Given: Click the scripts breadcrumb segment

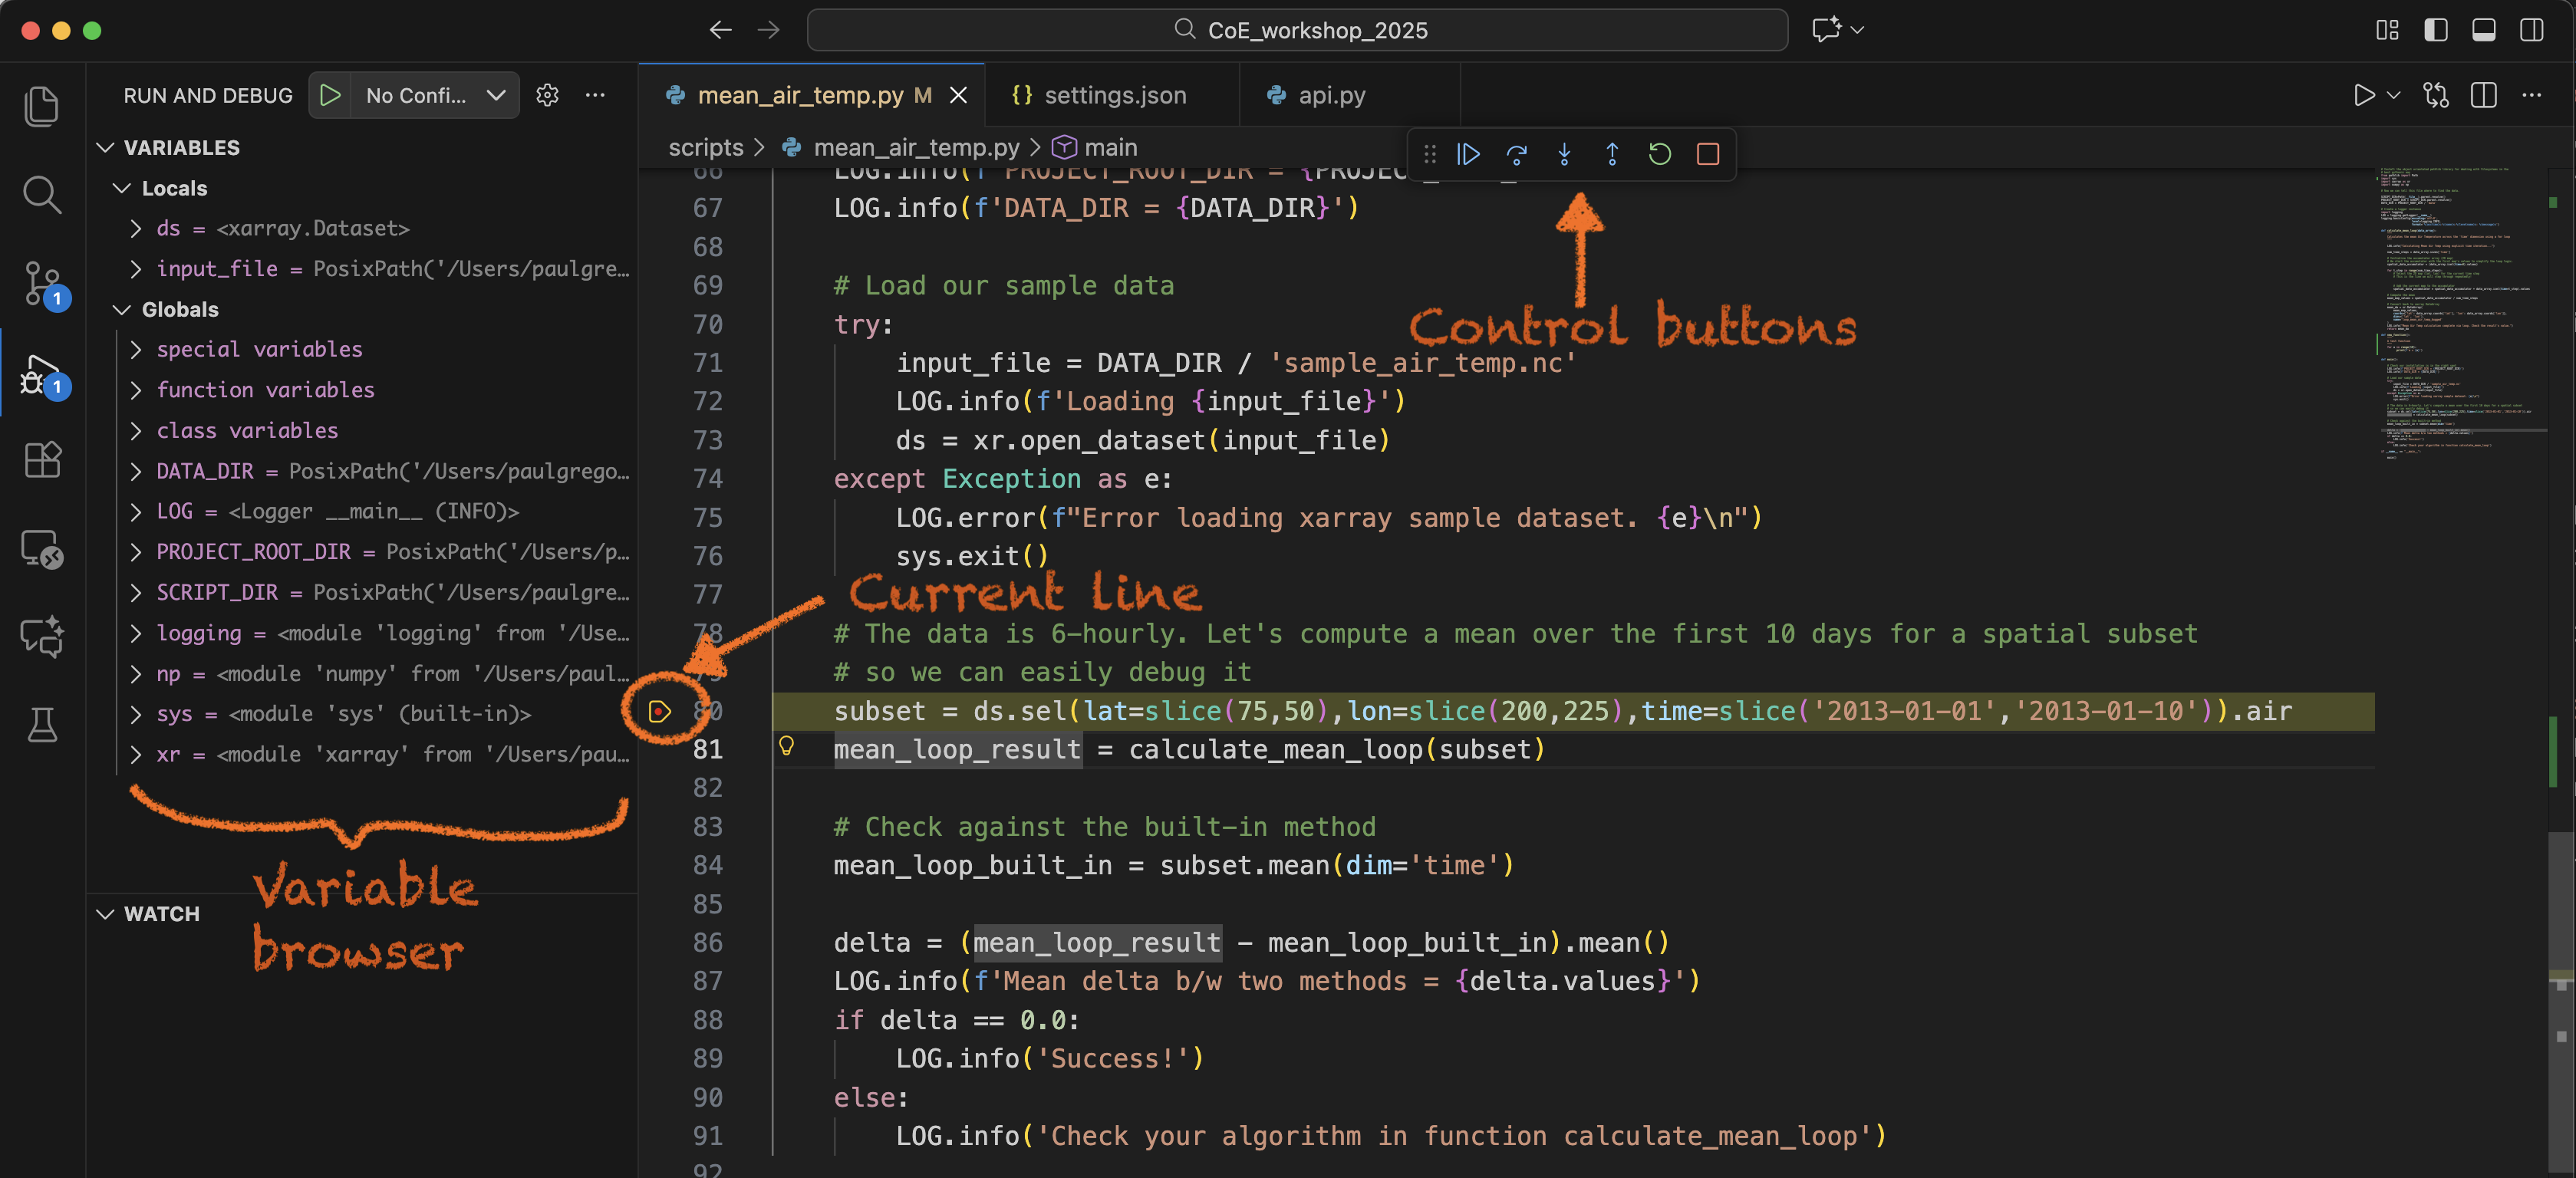Looking at the screenshot, I should [705, 148].
